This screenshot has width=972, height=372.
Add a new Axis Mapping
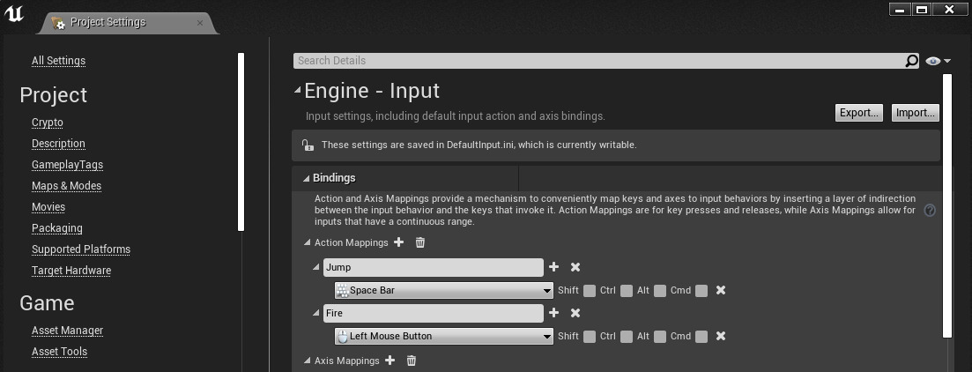(x=390, y=361)
